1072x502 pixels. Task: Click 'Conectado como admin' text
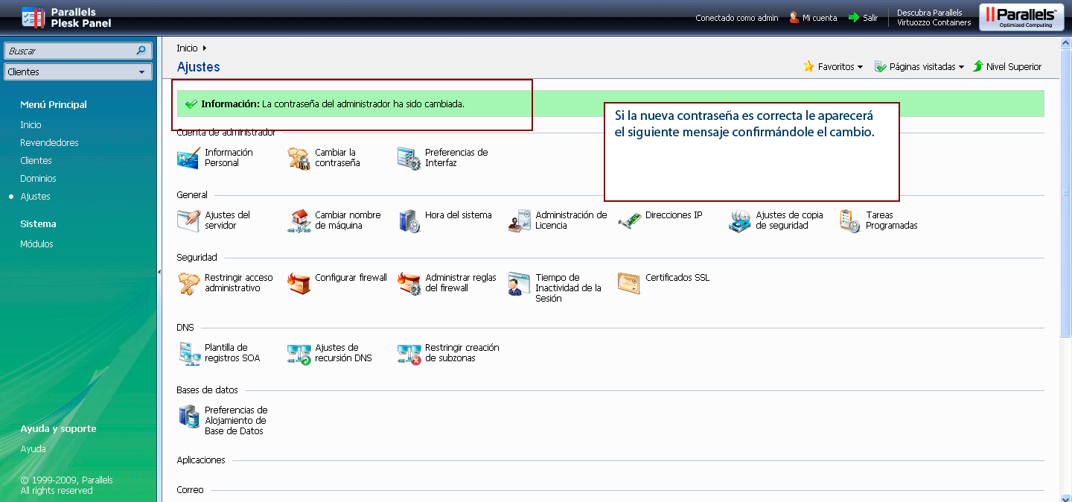click(737, 18)
